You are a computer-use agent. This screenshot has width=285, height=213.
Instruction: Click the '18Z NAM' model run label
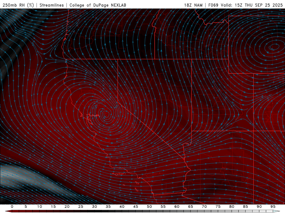pyautogui.click(x=193, y=5)
